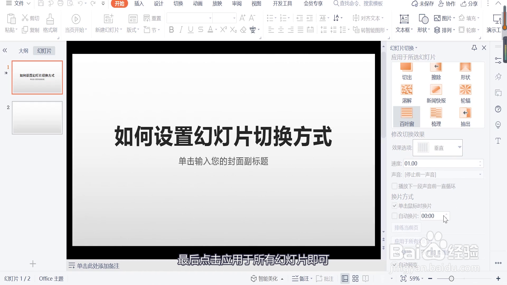Image resolution: width=507 pixels, height=285 pixels.
Task: Switch to slide sorter grid view
Action: tap(355, 278)
